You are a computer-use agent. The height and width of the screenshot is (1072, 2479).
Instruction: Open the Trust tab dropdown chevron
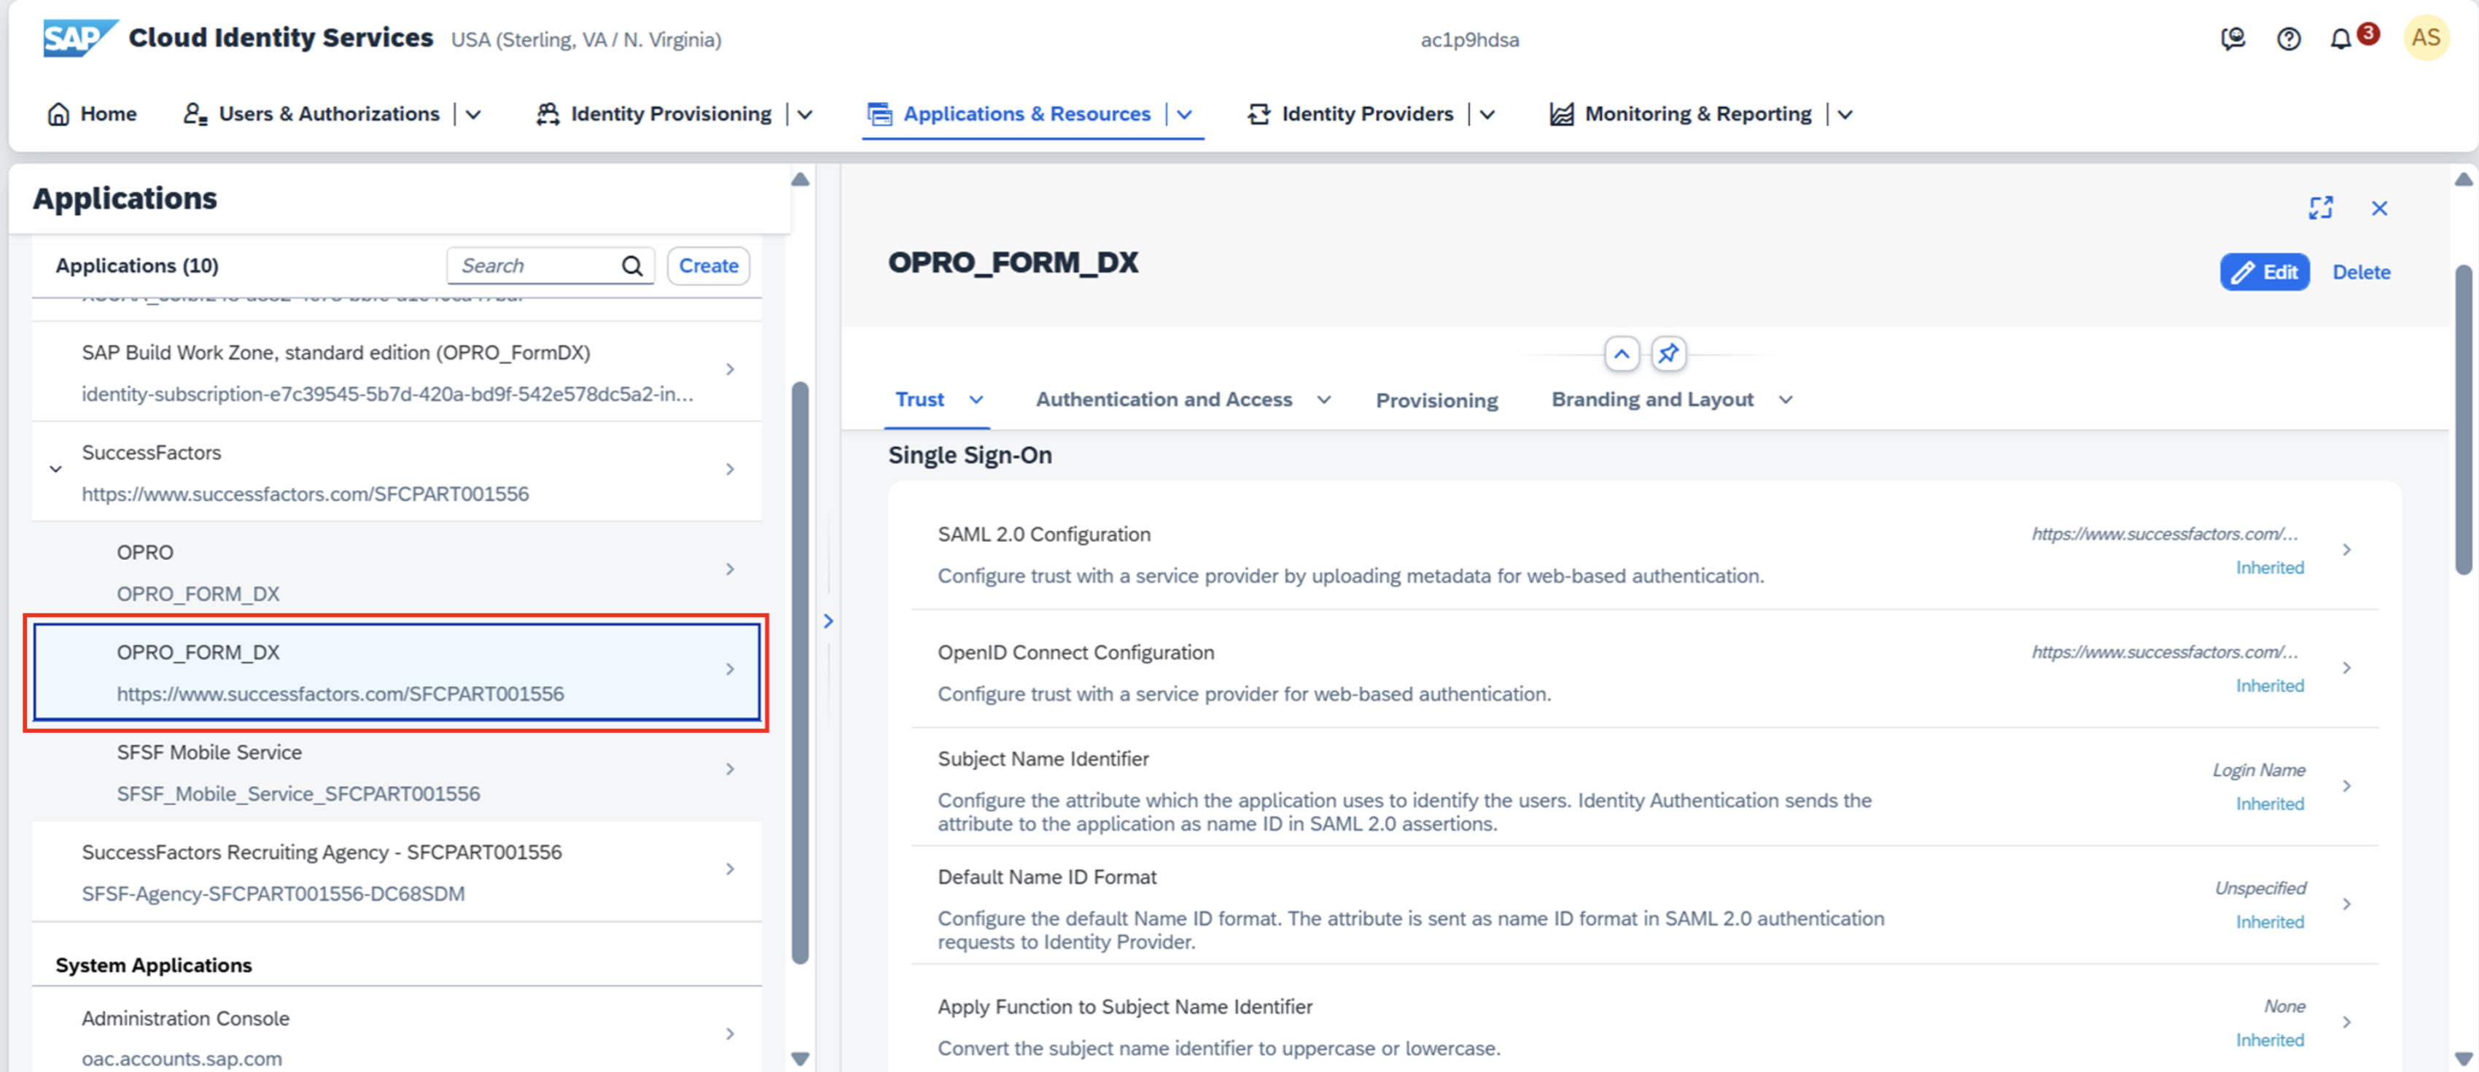(976, 400)
